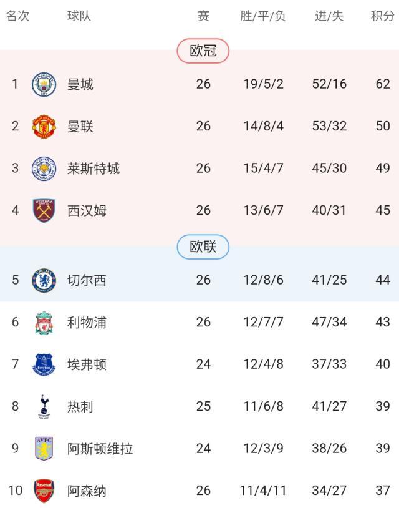The height and width of the screenshot is (508, 399).
Task: Click the Manchester City club crest
Action: [x=44, y=84]
